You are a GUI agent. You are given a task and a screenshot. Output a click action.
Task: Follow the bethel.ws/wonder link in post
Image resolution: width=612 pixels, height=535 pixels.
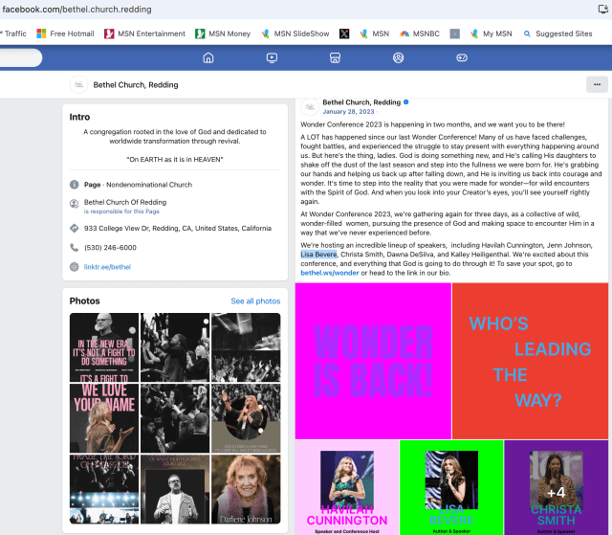[x=330, y=273]
